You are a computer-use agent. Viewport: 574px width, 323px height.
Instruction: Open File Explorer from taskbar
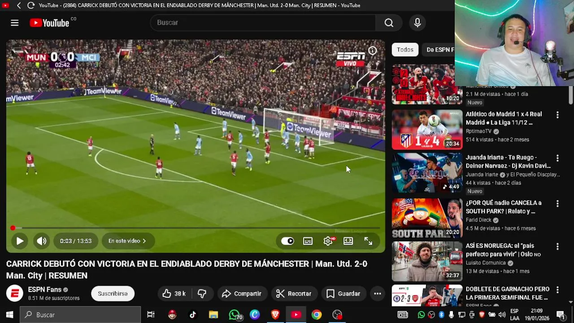[213, 315]
